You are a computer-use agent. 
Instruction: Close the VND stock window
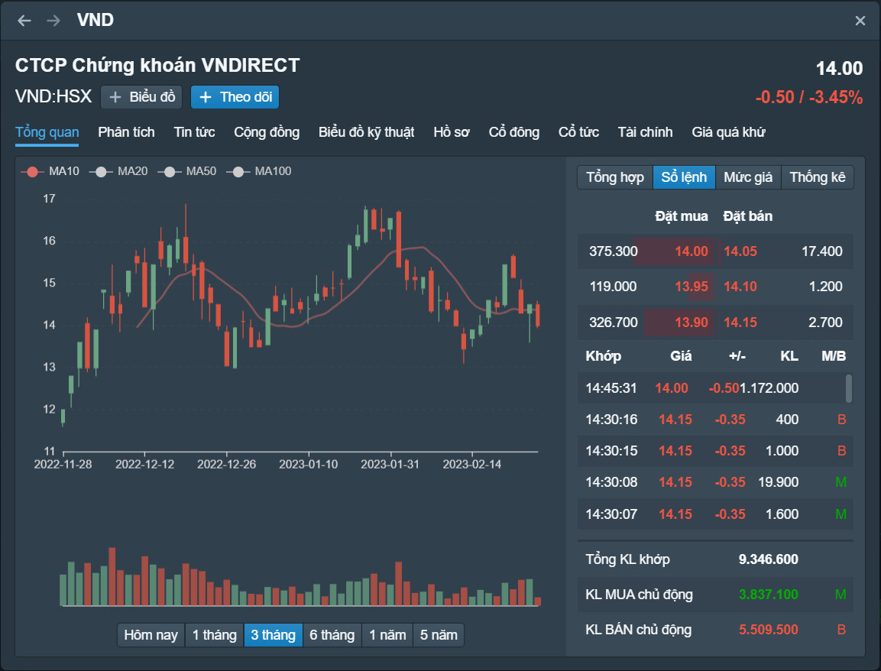pyautogui.click(x=860, y=21)
